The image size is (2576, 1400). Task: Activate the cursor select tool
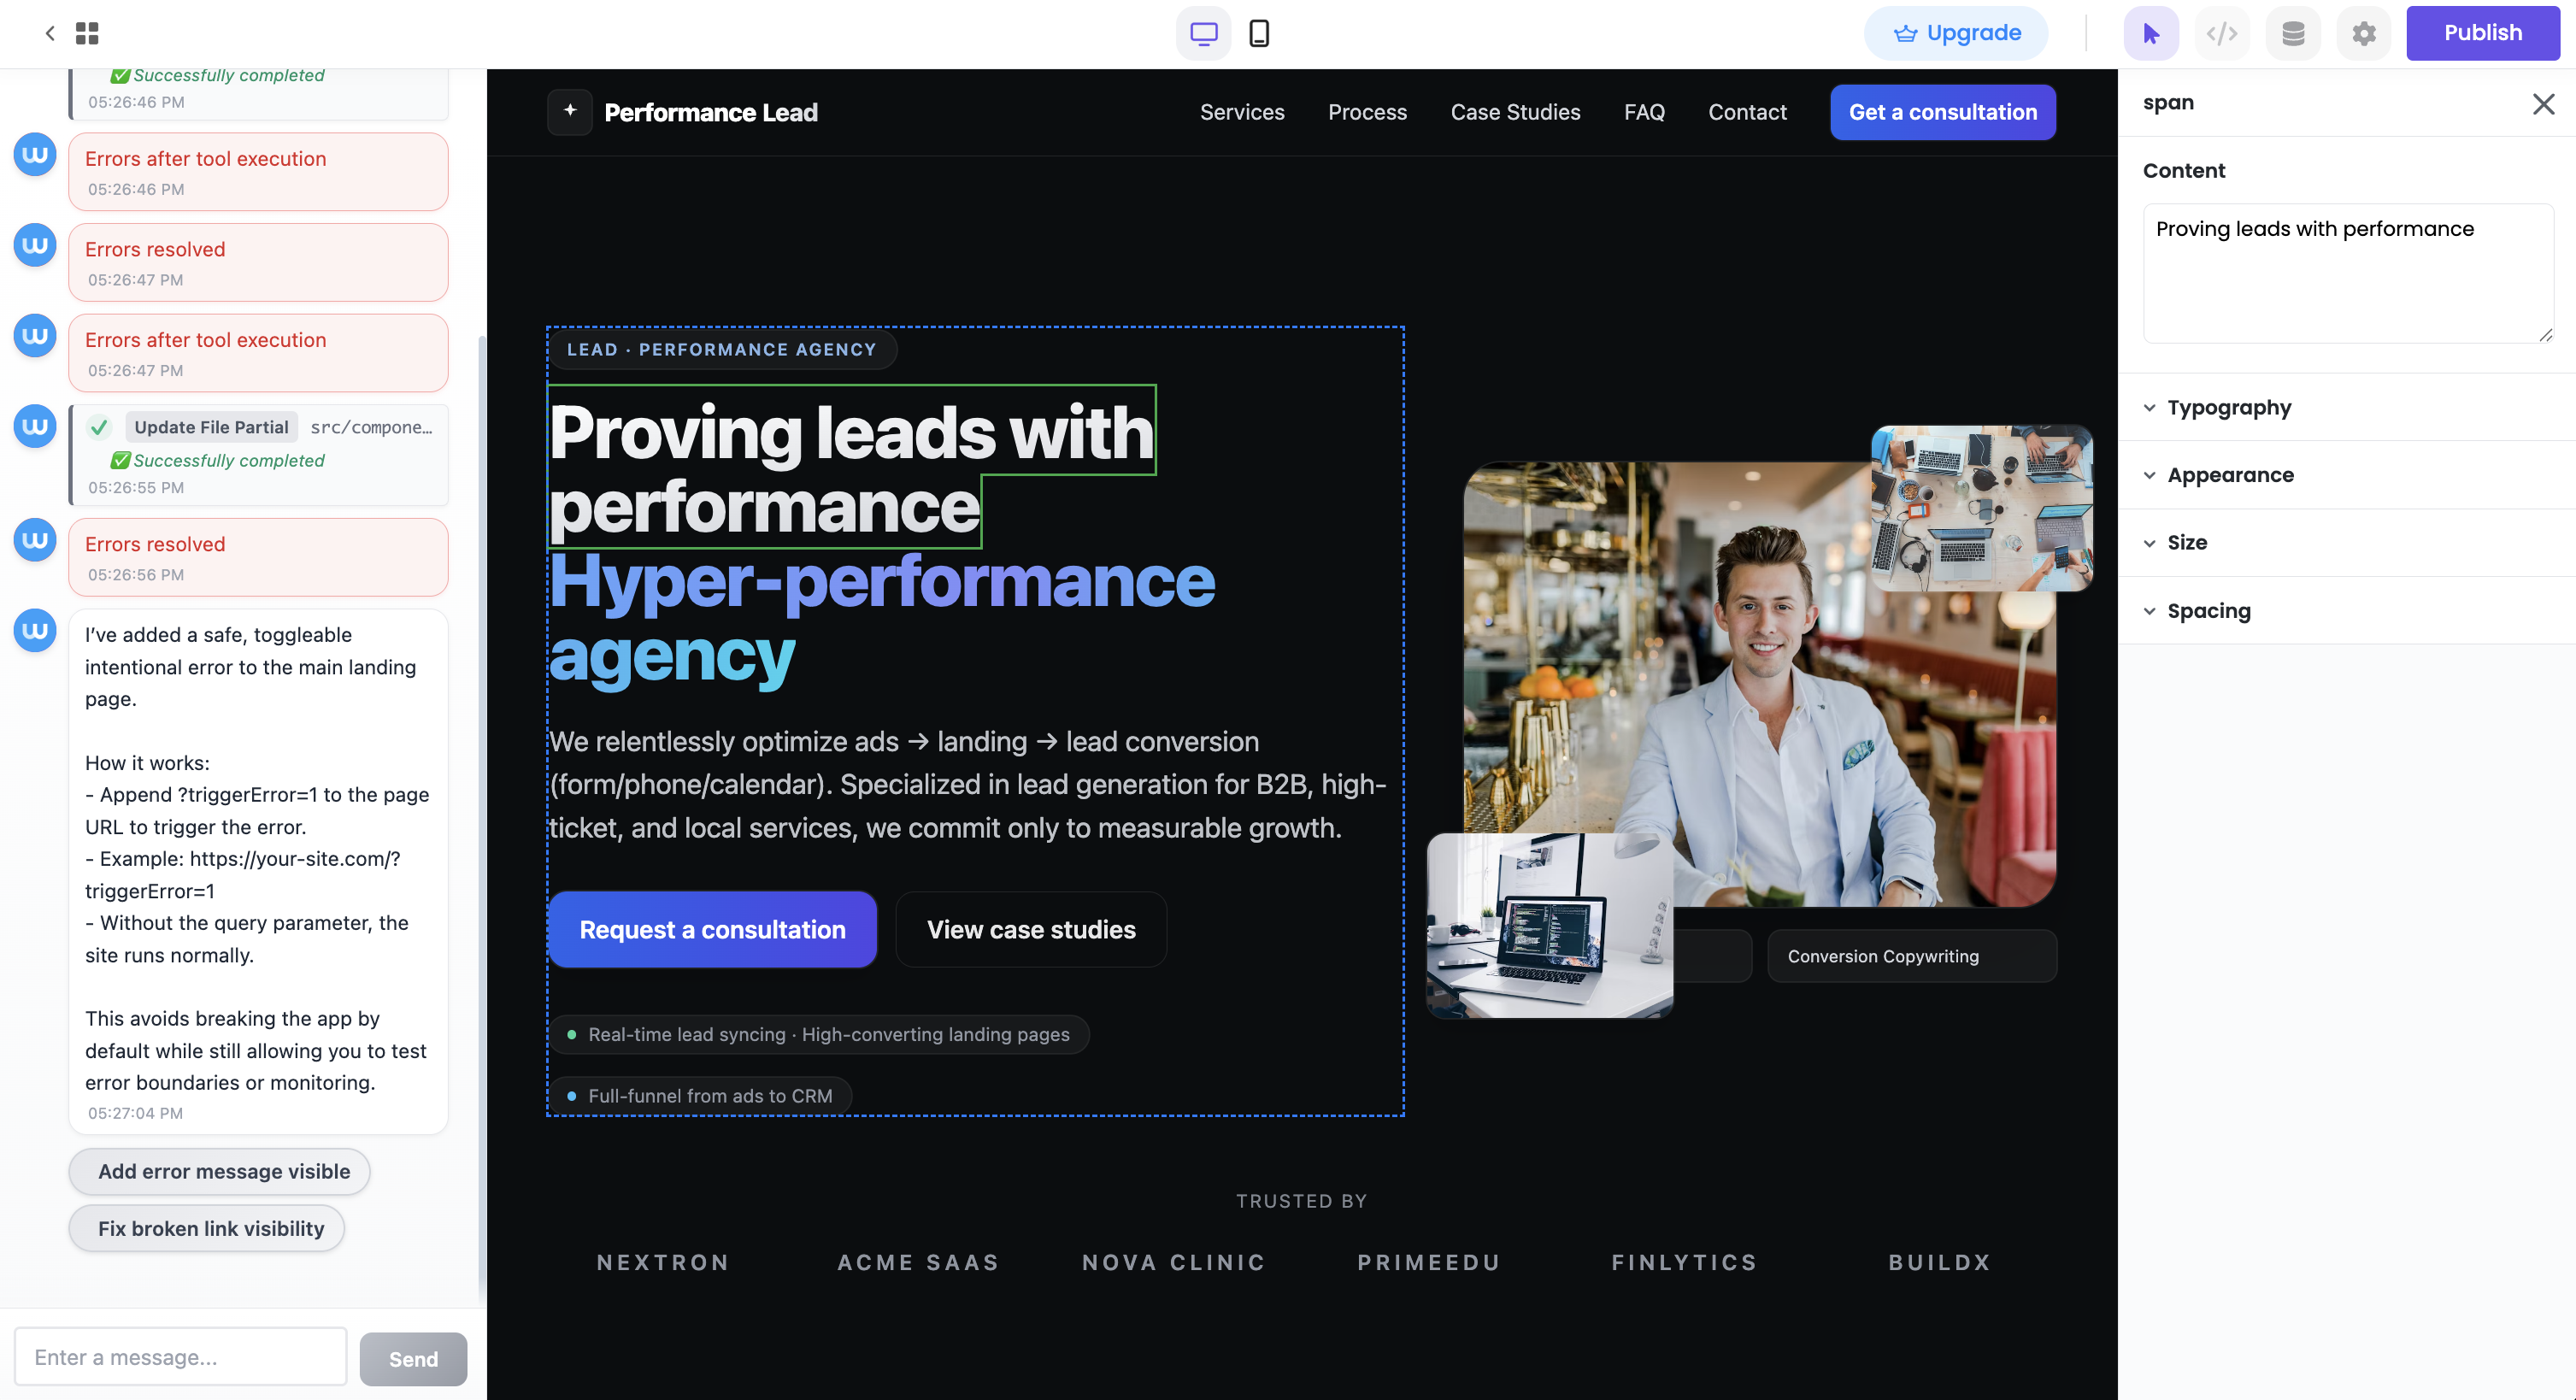click(x=2151, y=33)
